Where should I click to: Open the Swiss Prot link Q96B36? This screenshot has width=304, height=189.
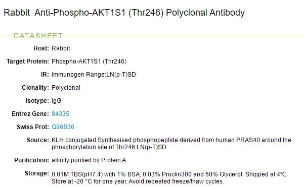(63, 127)
